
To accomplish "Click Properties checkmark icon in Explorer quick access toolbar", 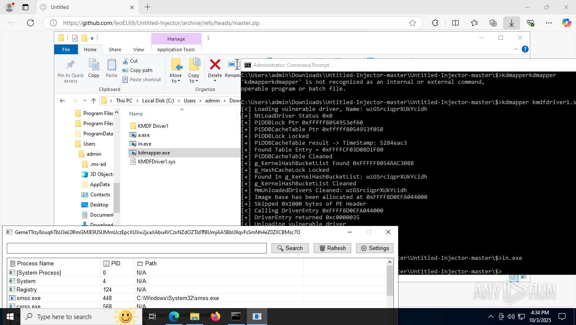I will point(75,38).
